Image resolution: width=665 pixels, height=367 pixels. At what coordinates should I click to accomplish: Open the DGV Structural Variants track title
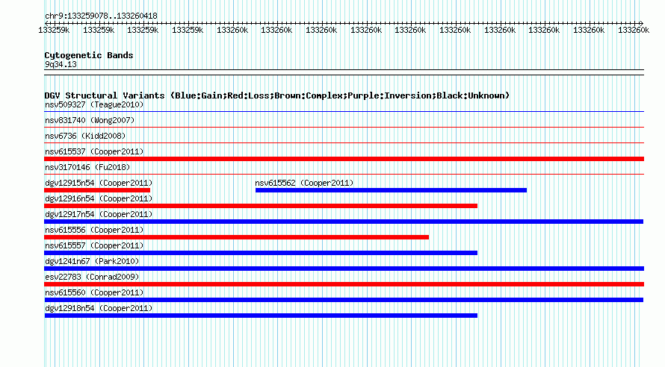276,95
